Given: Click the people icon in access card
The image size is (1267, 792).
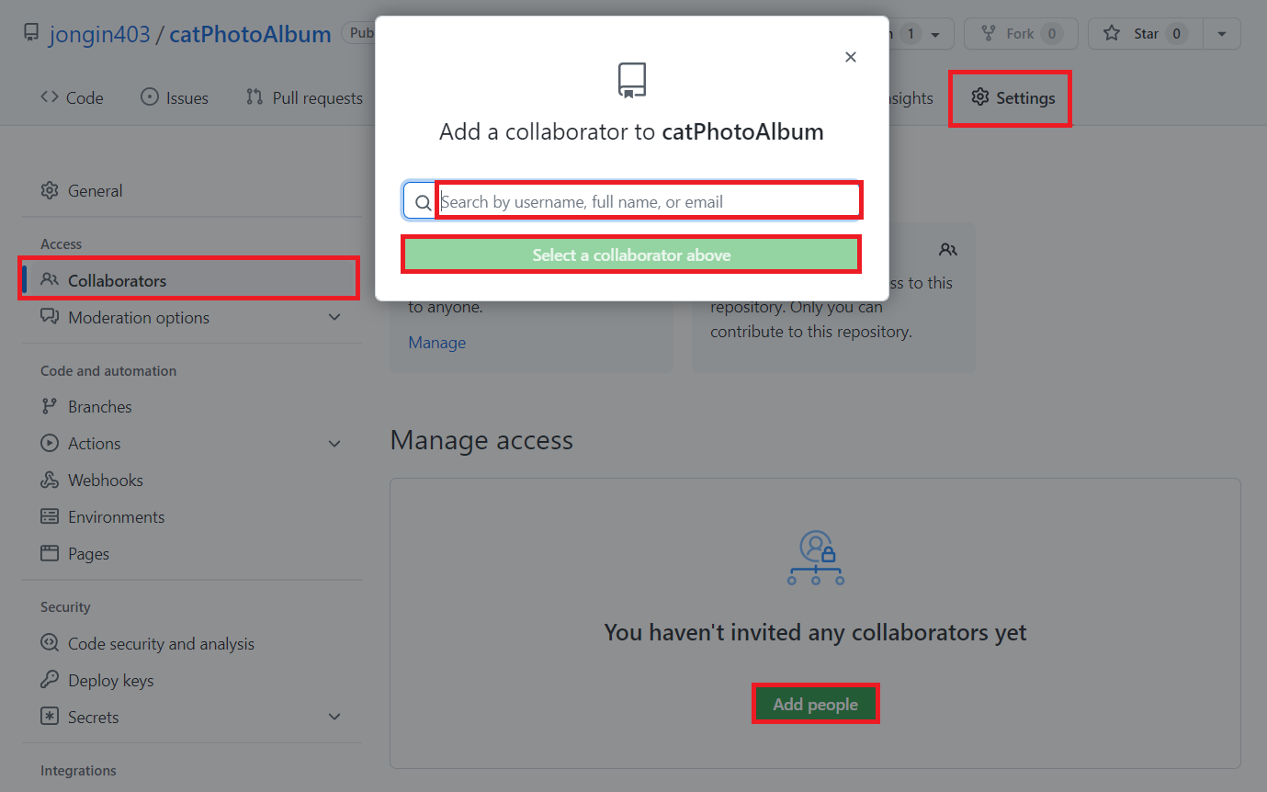Looking at the screenshot, I should click(x=948, y=250).
